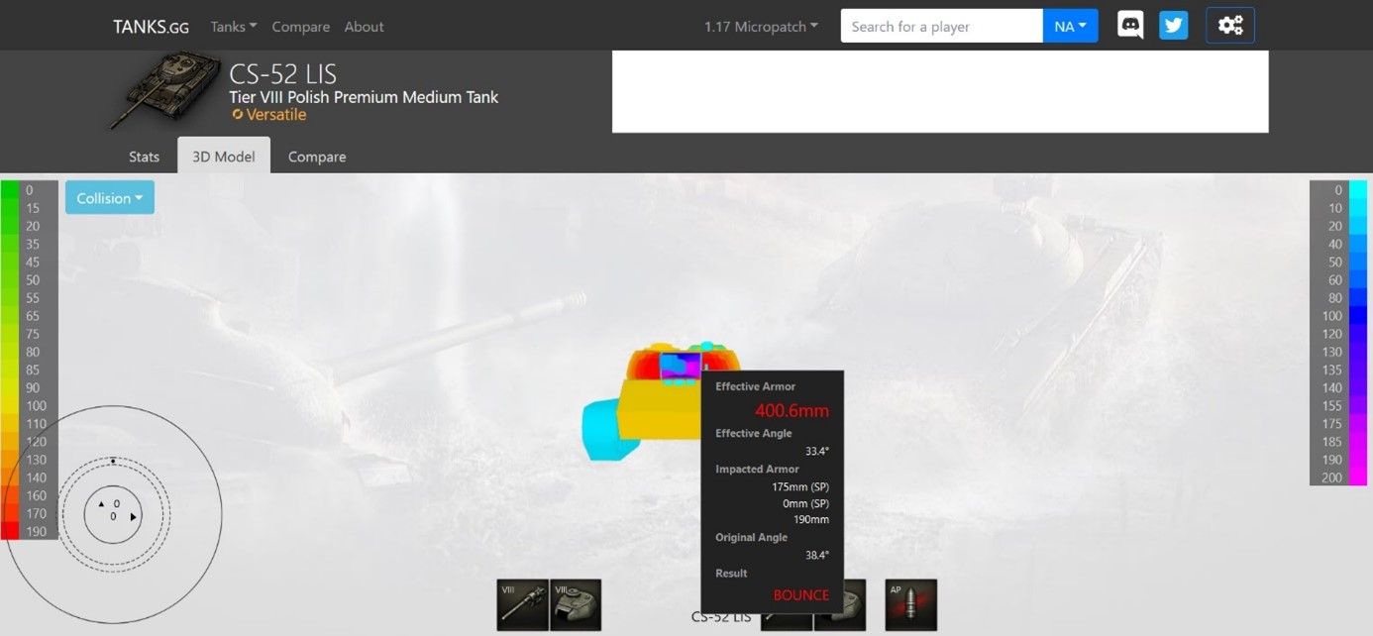Click the right arrow in the angle dial
Screen dimensions: 1373x636
point(134,516)
